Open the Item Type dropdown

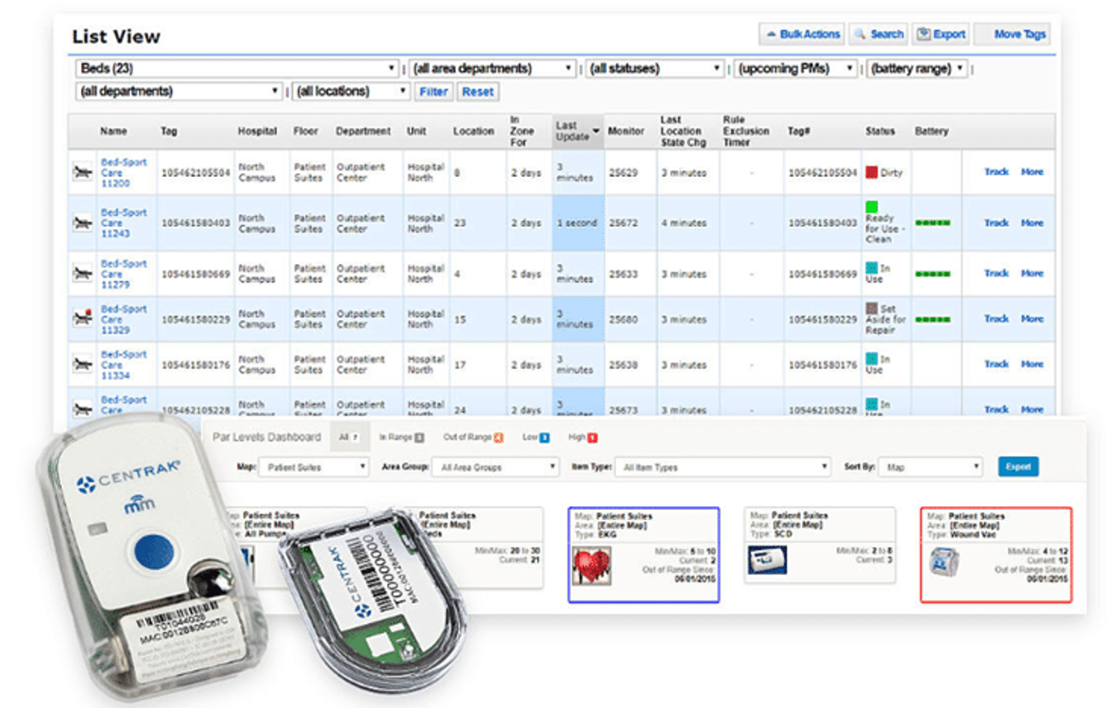pos(723,467)
